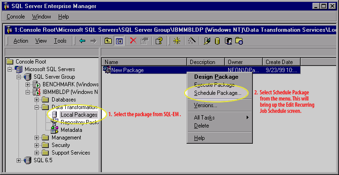This screenshot has width=339, height=175.
Task: Open the Action toolbar menu
Action: (21, 41)
